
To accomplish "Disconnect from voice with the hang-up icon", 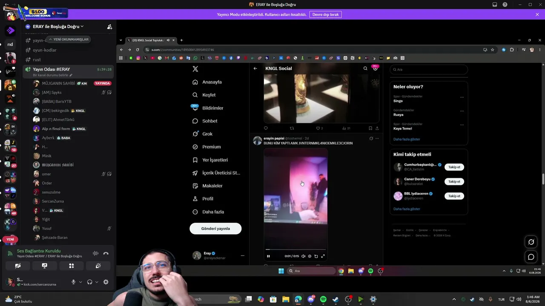I will [x=106, y=253].
